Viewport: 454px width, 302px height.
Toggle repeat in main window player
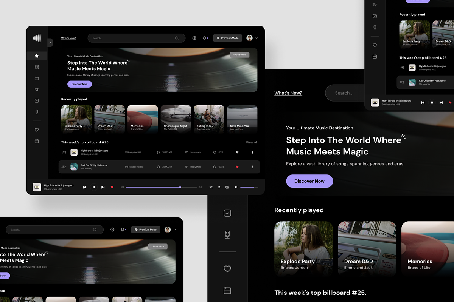(x=219, y=187)
